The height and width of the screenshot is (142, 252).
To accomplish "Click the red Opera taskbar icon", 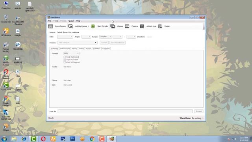I will [43, 139].
